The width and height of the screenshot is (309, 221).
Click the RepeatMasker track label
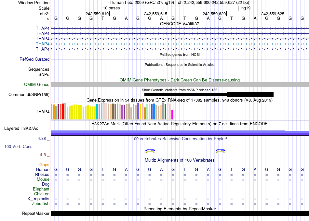[36, 214]
